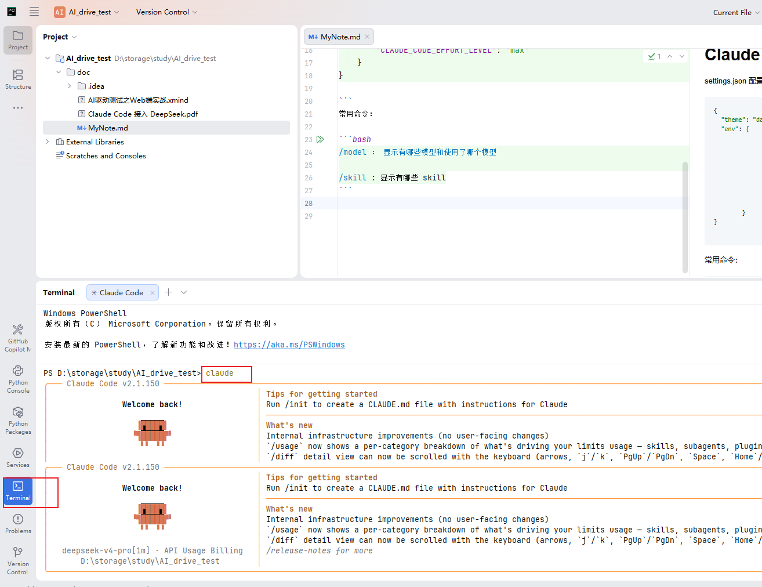Place cursor on editor line 28
Screen dimensions: 762x587
tap(513, 203)
